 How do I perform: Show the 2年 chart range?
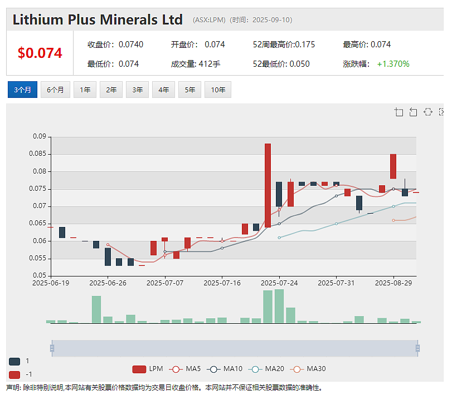coord(111,90)
